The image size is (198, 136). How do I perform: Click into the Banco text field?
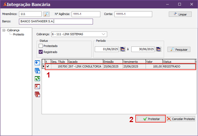tap(56, 22)
